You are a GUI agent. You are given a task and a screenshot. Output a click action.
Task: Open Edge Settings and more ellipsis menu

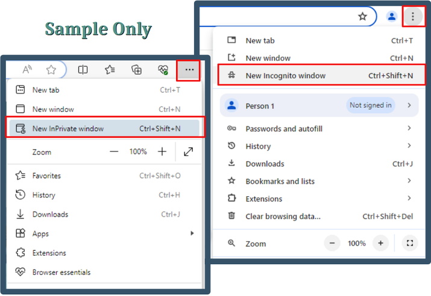pos(189,70)
